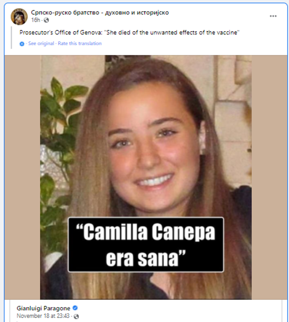Open the post options three-dots menu
This screenshot has height=322, width=289.
coord(273,16)
